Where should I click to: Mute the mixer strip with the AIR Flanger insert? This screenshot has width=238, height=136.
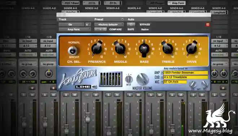pyautogui.click(x=159, y=95)
